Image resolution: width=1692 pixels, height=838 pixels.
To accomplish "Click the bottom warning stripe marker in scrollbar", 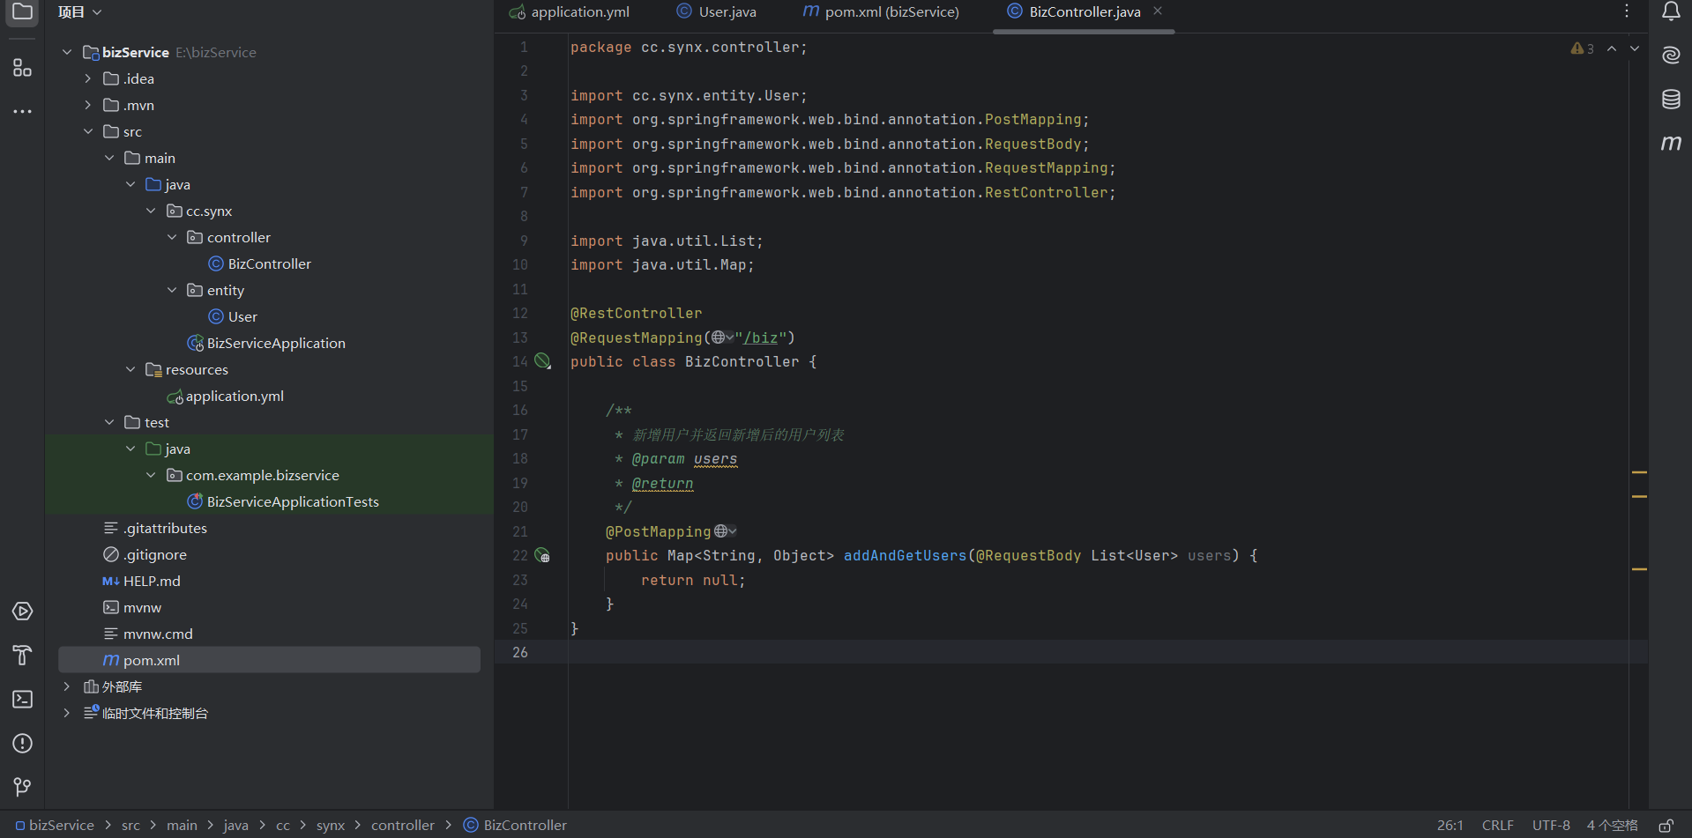I will coord(1639,569).
